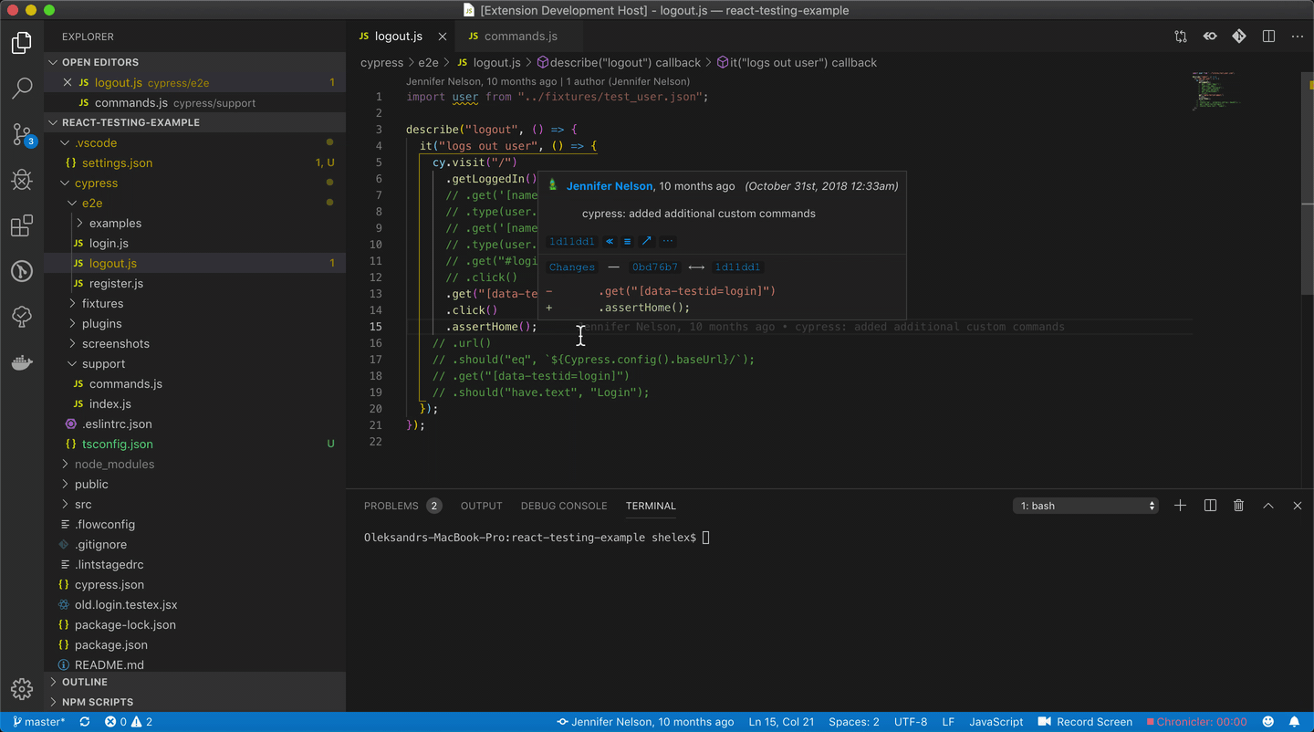Open the Search view icon
The height and width of the screenshot is (732, 1314).
[x=22, y=89]
